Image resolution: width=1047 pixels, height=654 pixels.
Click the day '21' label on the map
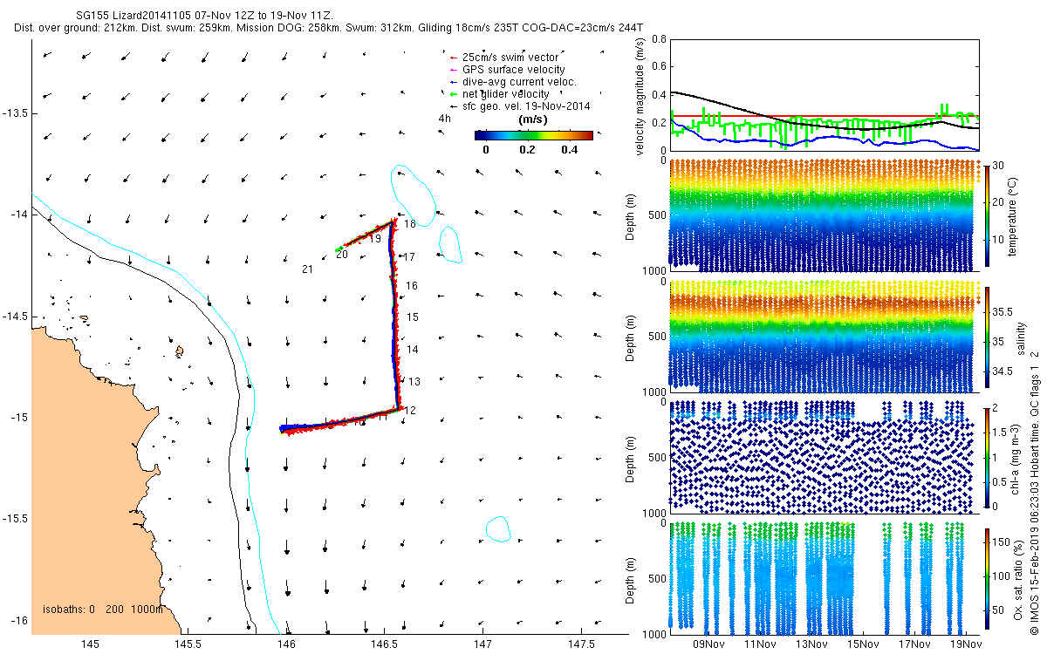[307, 269]
